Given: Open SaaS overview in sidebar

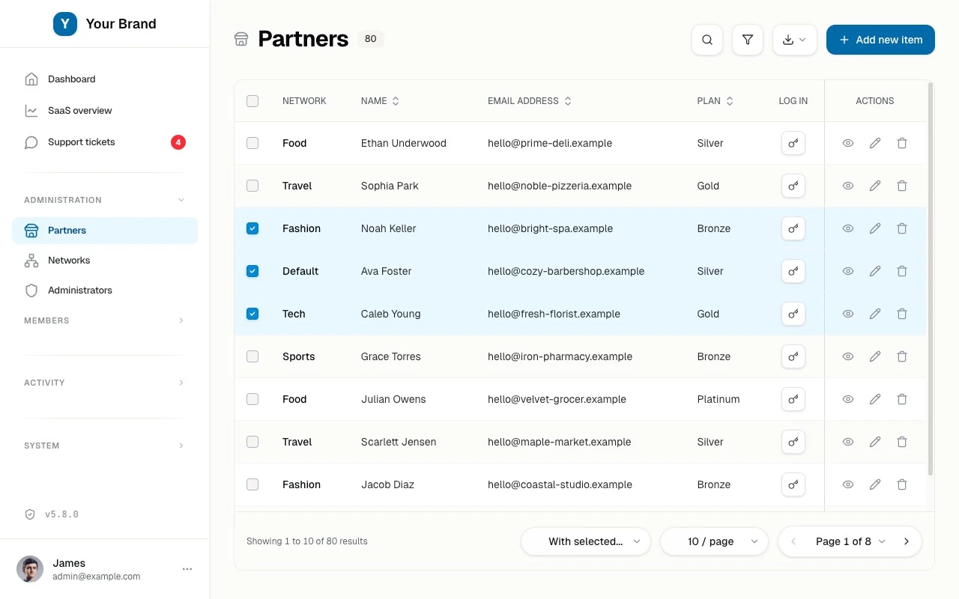Looking at the screenshot, I should click(105, 111).
